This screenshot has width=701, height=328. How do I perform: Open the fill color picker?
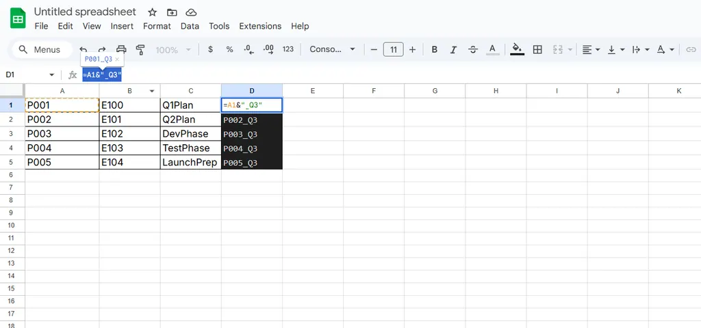coord(517,49)
